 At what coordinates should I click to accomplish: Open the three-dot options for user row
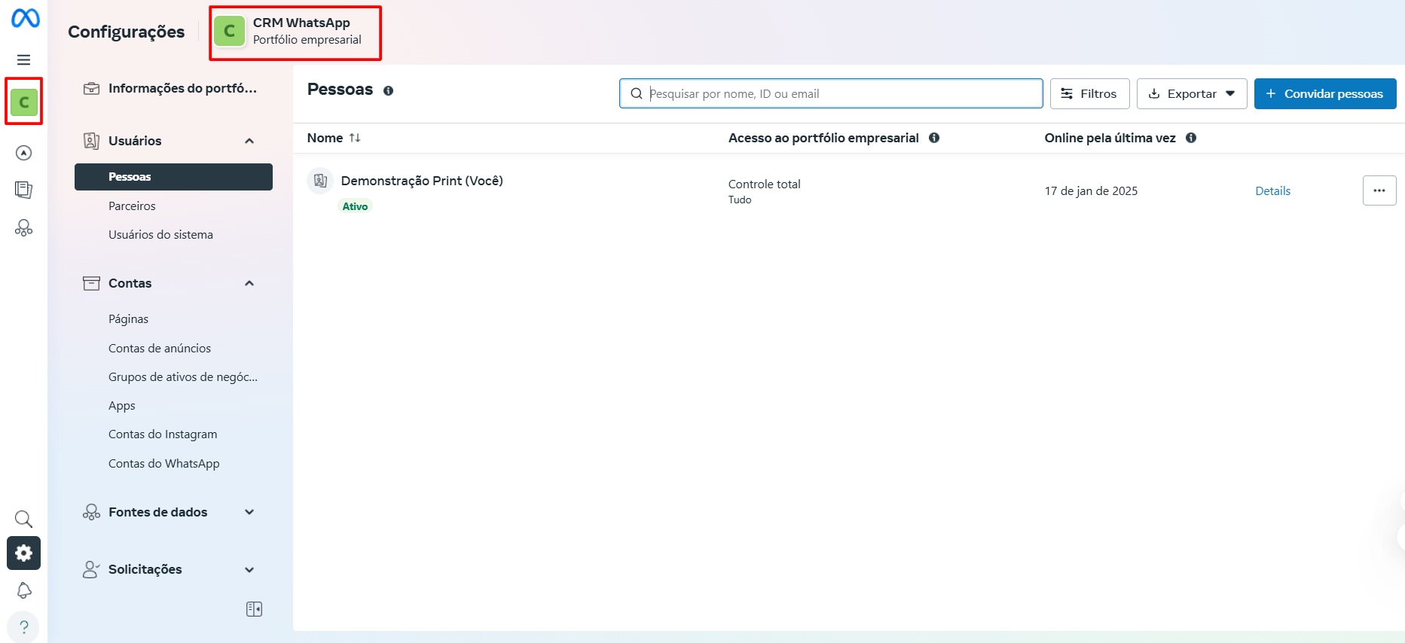click(1379, 190)
